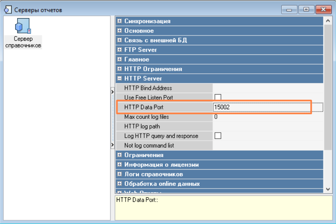
Task: Enable the Use Free Listen Port checkbox
Action: click(x=218, y=97)
